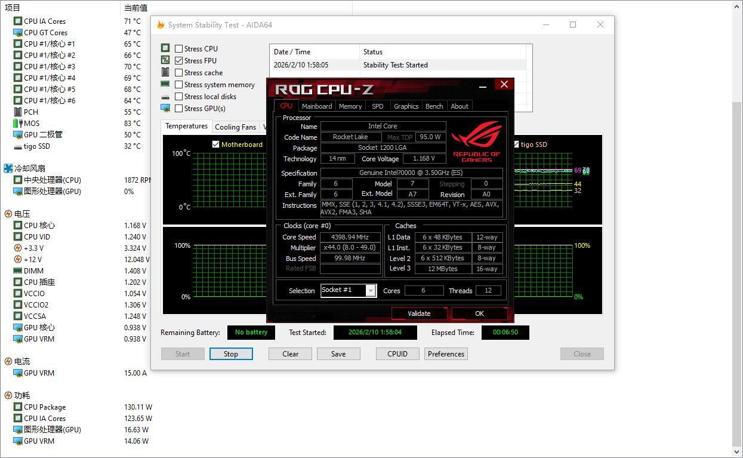This screenshot has height=458, width=743.
Task: Enable the Stress local disks checkbox
Action: (179, 96)
